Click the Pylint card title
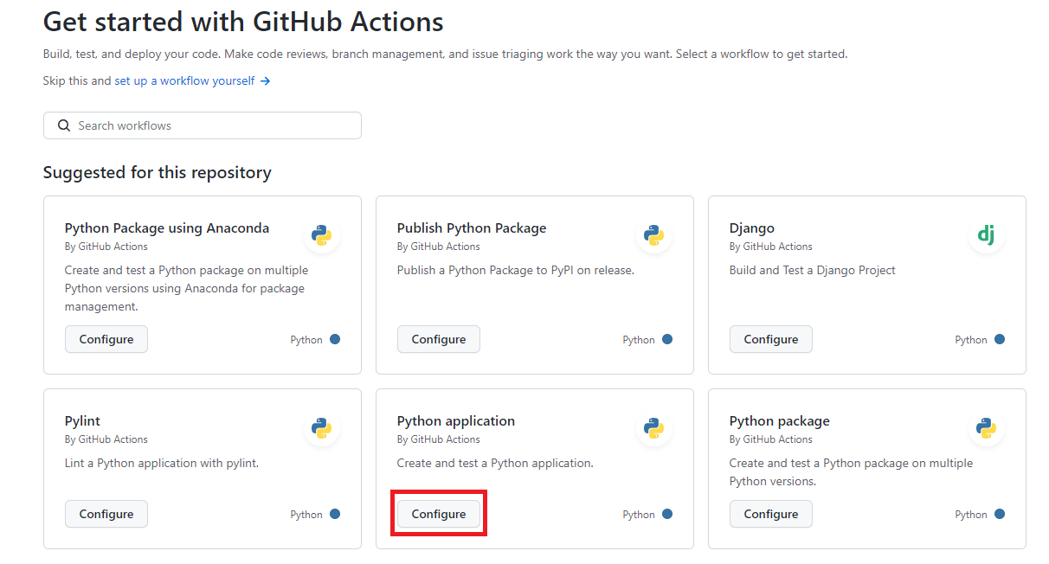The height and width of the screenshot is (564, 1049). [x=82, y=421]
